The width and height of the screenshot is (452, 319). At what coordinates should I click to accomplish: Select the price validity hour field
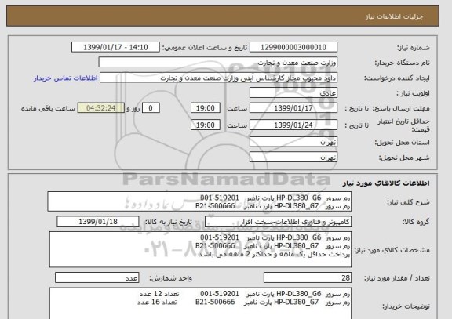tap(206, 125)
